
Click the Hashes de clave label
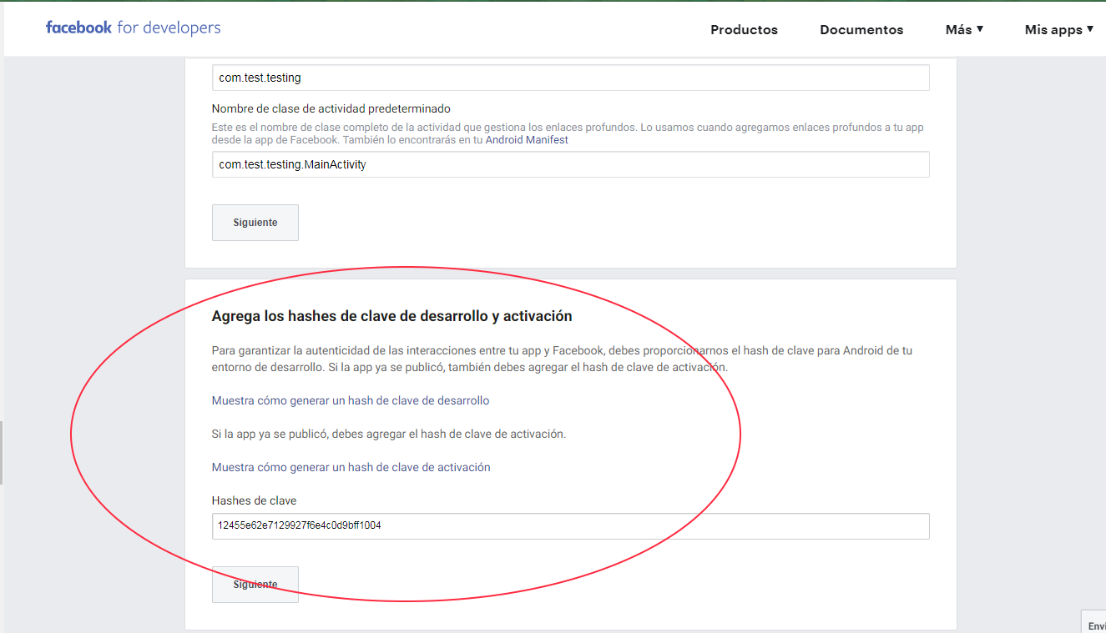coord(255,500)
